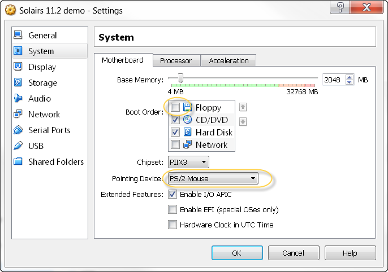
Task: Open the Audio settings page
Action: point(50,98)
